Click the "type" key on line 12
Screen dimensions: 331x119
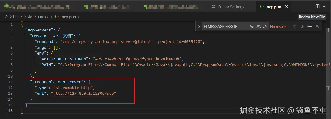41,88
